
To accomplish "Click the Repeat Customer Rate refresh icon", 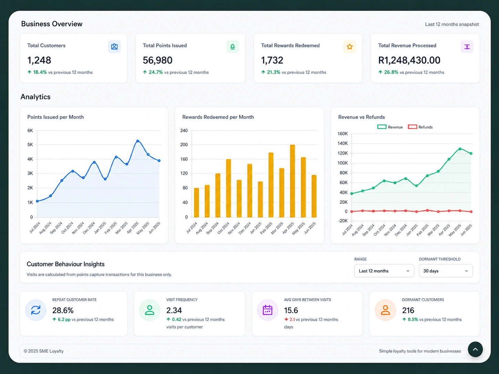I will (36, 310).
